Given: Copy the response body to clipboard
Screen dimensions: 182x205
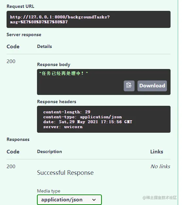Looking at the screenshot, I should coord(129,86).
